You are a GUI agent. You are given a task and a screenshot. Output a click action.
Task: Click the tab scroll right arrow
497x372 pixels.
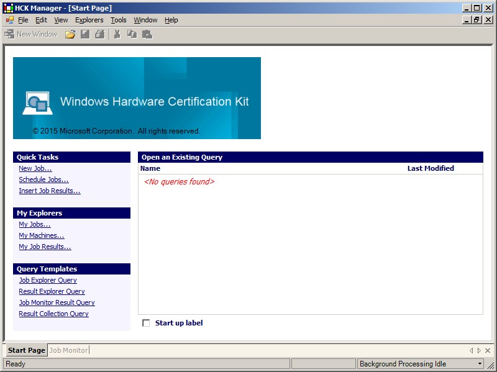point(479,350)
